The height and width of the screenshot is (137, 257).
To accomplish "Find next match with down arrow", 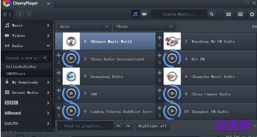I will point(128,126).
